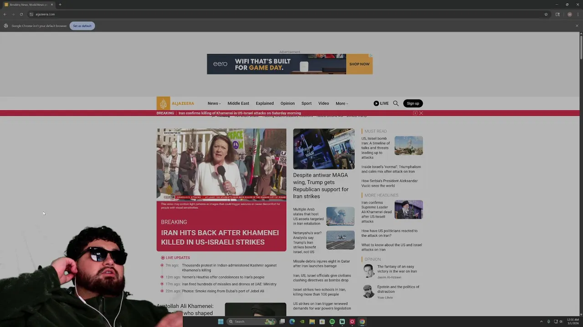This screenshot has width=583, height=327.
Task: Open 'US, Israel bomb Iran: A timeline' article
Action: point(376,148)
